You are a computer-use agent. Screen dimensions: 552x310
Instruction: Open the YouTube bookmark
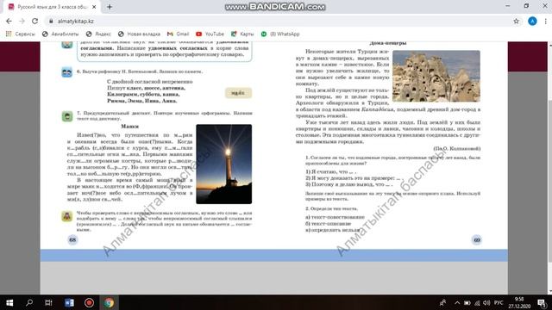tap(210, 34)
